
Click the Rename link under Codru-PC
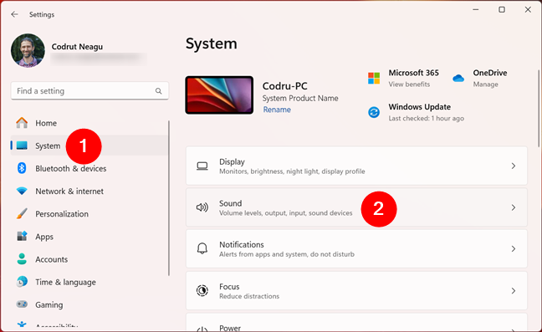click(x=277, y=110)
